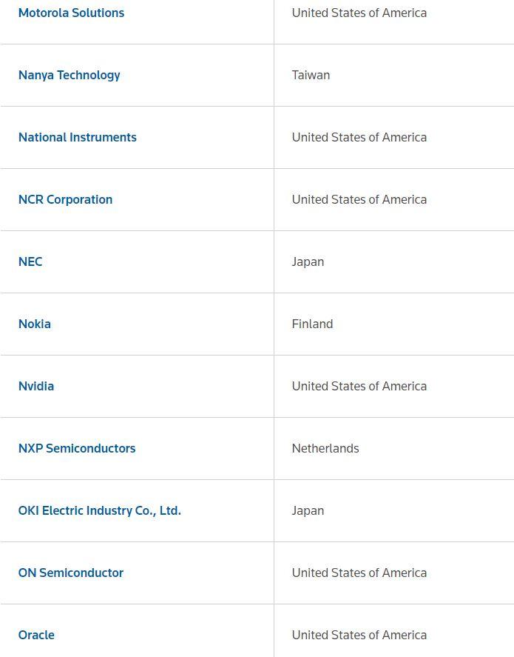Open the Nanya Technology company link
This screenshot has height=657, width=514.
tap(69, 75)
